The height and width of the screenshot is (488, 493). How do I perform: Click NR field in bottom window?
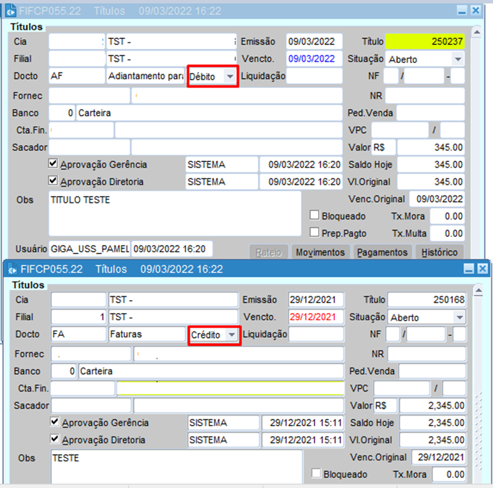point(427,354)
